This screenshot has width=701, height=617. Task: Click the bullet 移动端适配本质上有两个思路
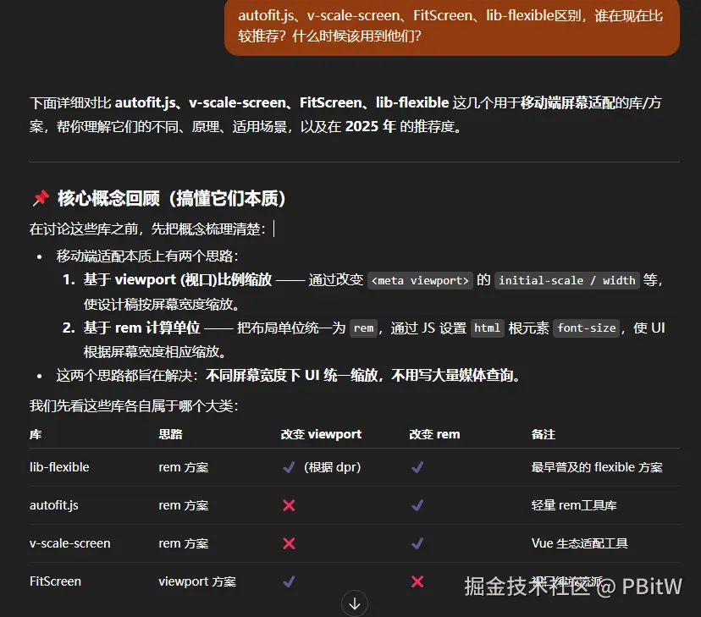click(x=147, y=256)
